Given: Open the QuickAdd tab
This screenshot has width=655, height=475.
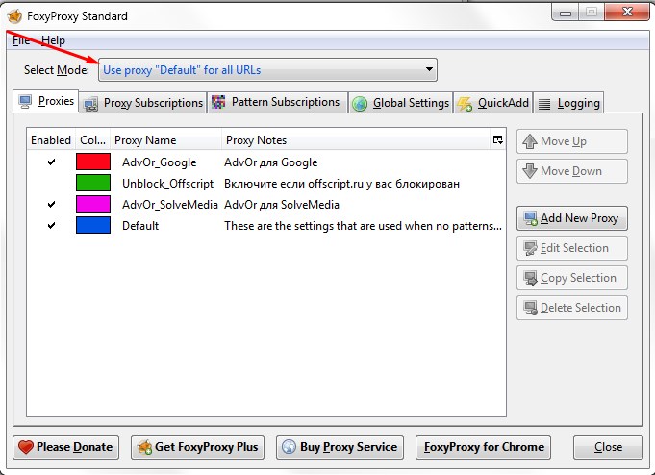Looking at the screenshot, I should tap(493, 103).
